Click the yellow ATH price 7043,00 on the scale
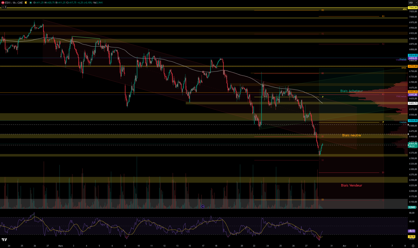This screenshot has height=248, width=418. click(x=412, y=8)
